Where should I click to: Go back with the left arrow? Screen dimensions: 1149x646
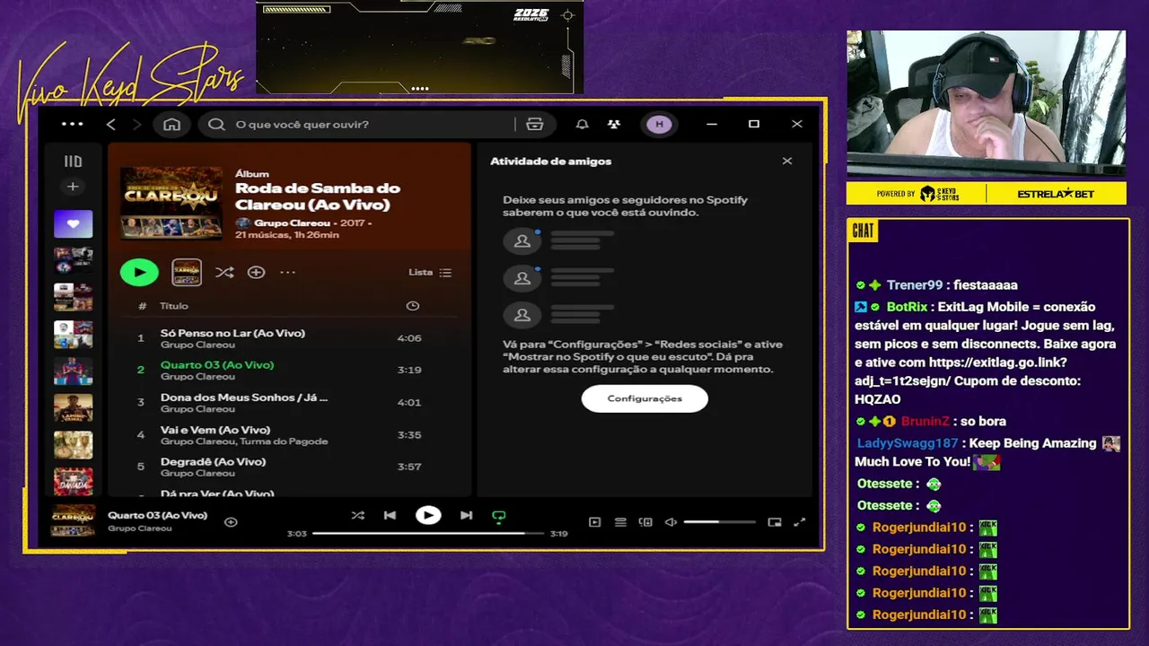[110, 125]
